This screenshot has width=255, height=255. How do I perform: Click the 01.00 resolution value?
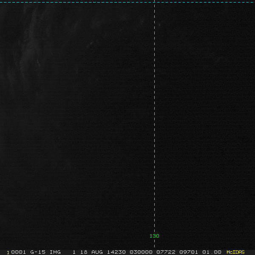[212, 252]
